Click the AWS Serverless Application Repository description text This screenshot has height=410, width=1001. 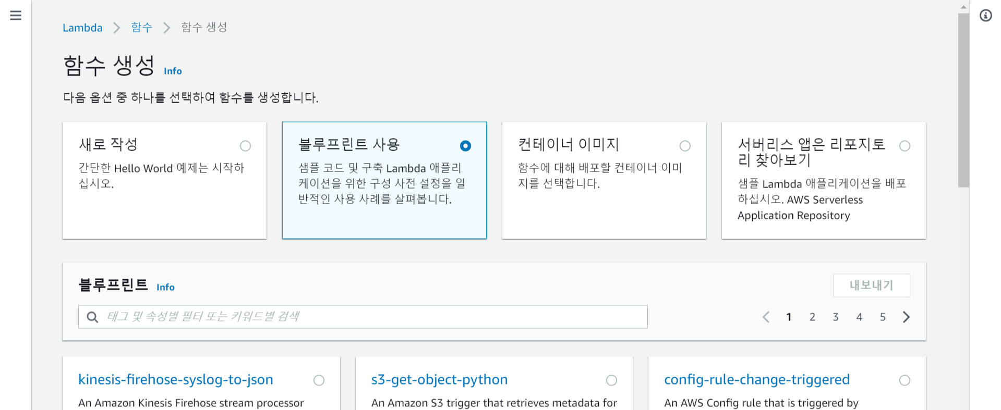(x=822, y=200)
